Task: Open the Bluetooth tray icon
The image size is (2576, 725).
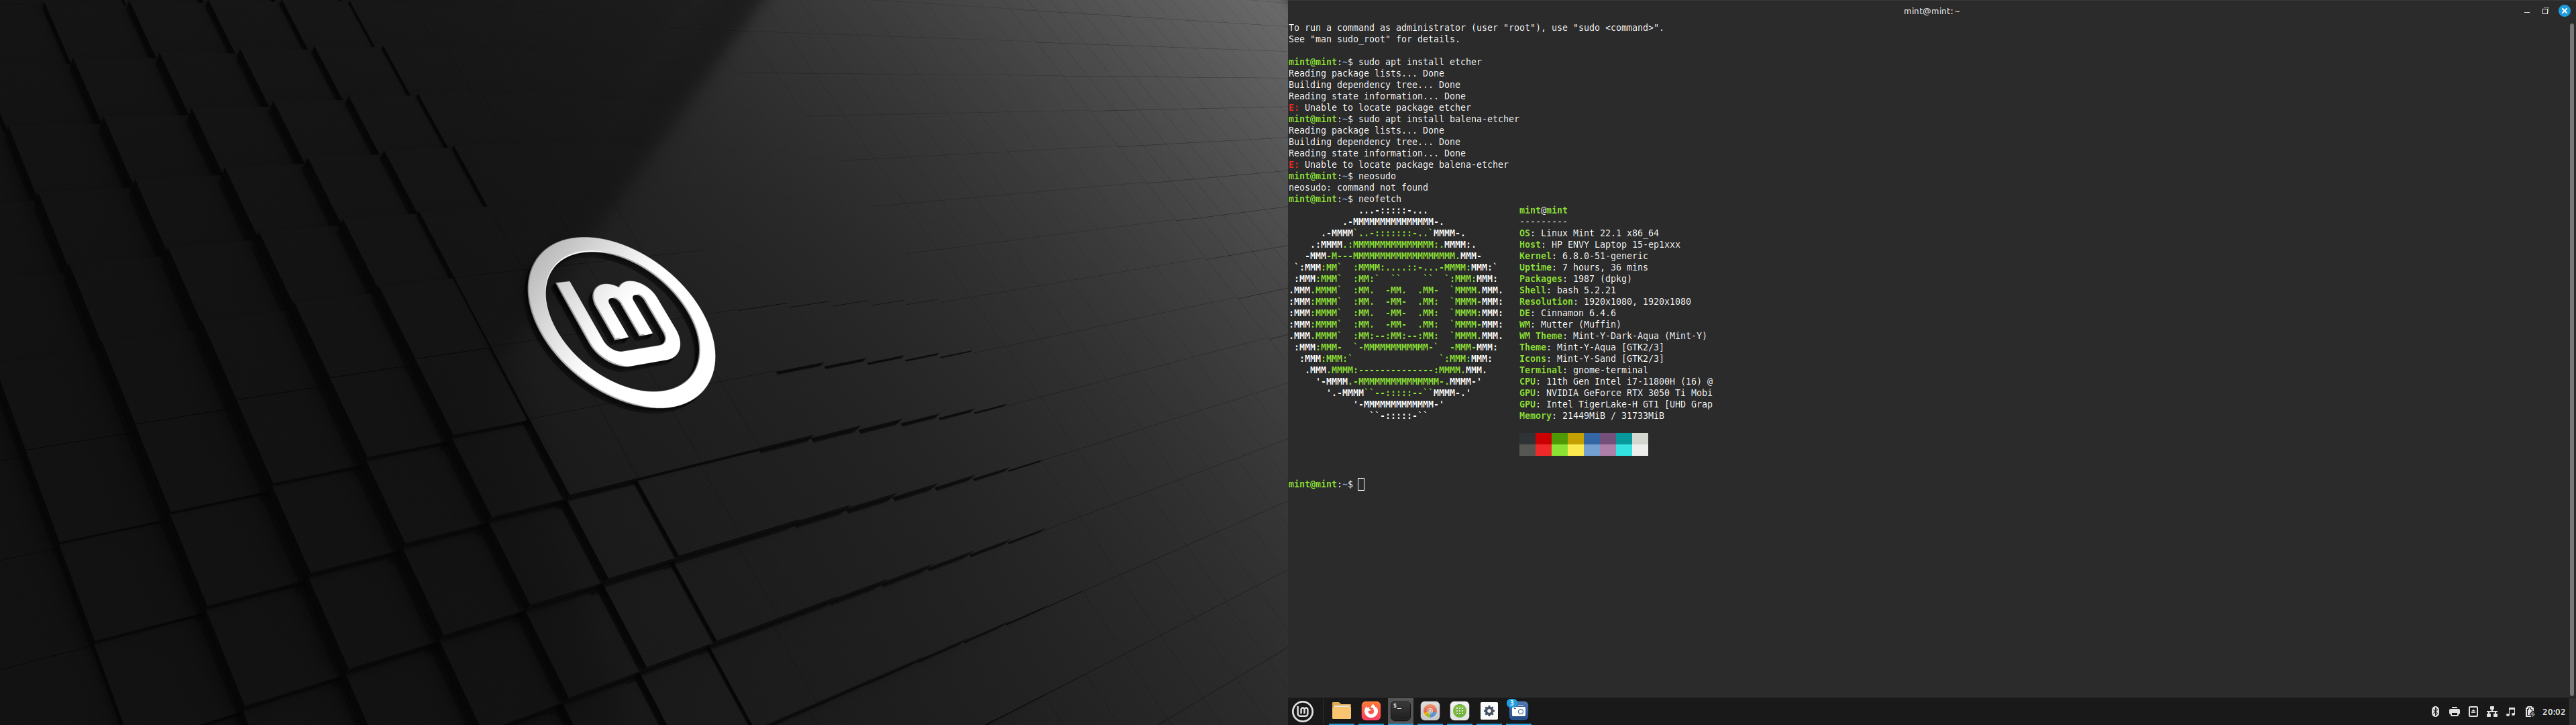Action: [x=2435, y=712]
